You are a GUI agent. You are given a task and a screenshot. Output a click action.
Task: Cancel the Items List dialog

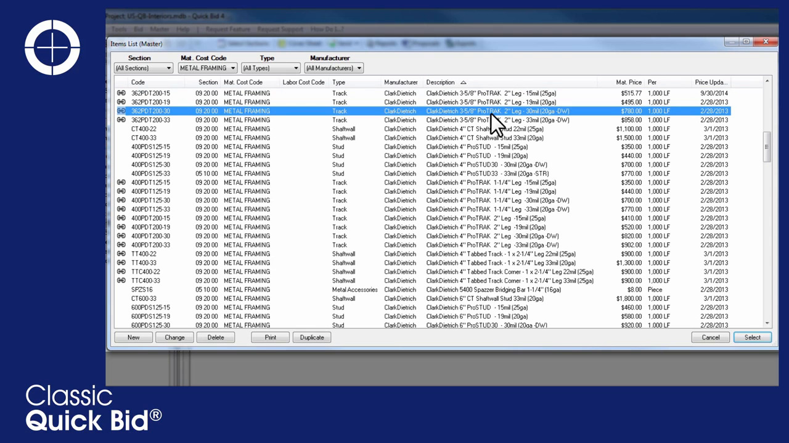[x=711, y=337]
